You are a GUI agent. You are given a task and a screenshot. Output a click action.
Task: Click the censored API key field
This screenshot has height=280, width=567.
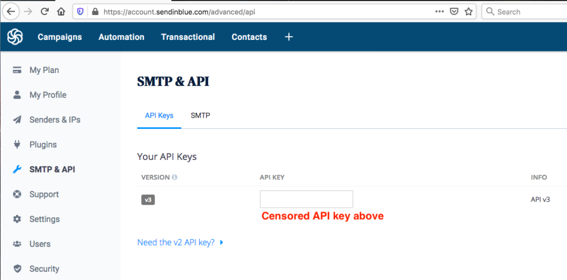306,199
